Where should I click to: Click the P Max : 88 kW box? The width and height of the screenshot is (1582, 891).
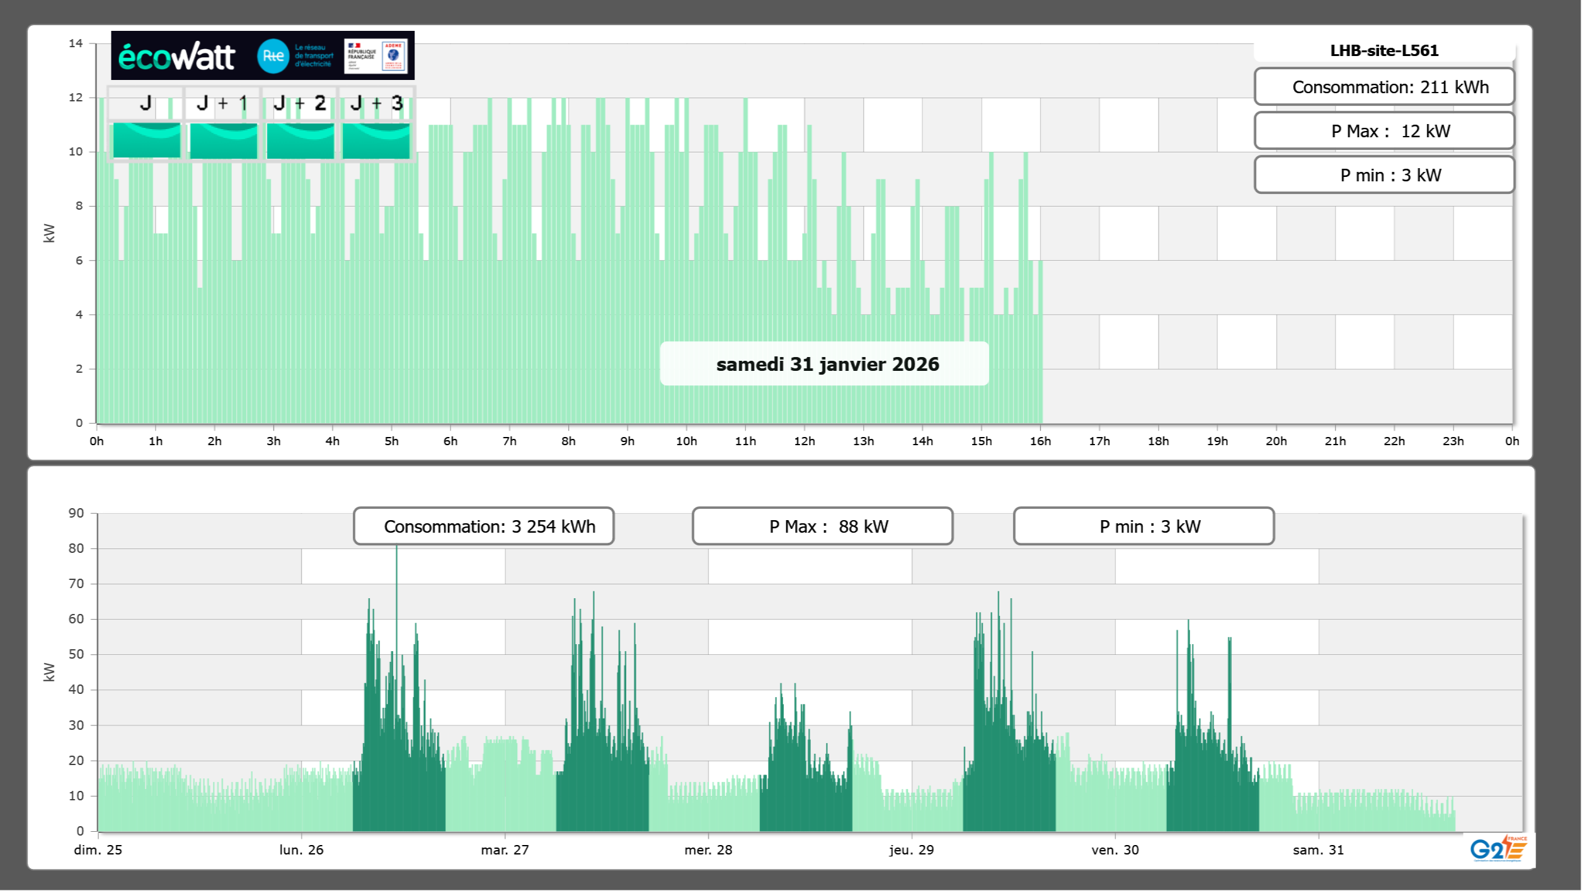pos(822,526)
